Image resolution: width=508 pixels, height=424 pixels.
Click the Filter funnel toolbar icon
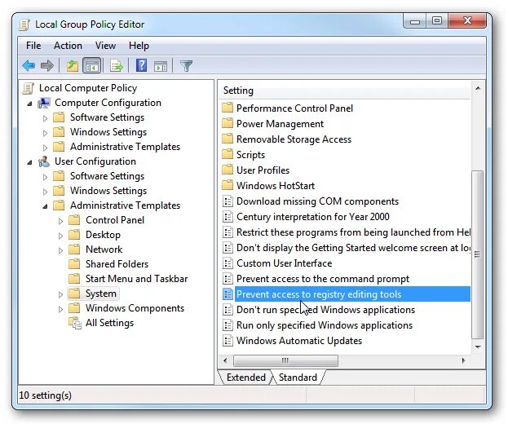(x=186, y=66)
